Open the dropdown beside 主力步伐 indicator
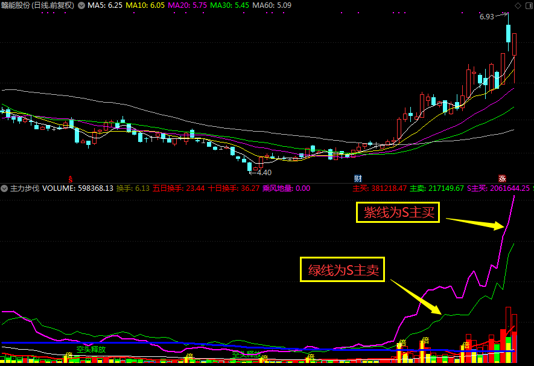The height and width of the screenshot is (366, 534). pos(4,188)
